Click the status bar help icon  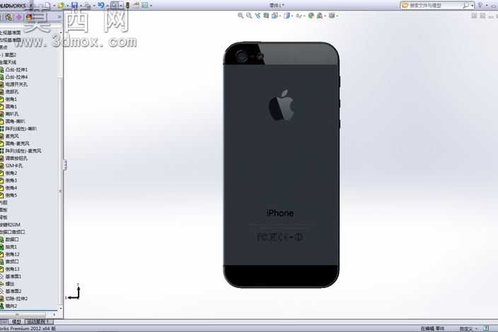point(486,328)
